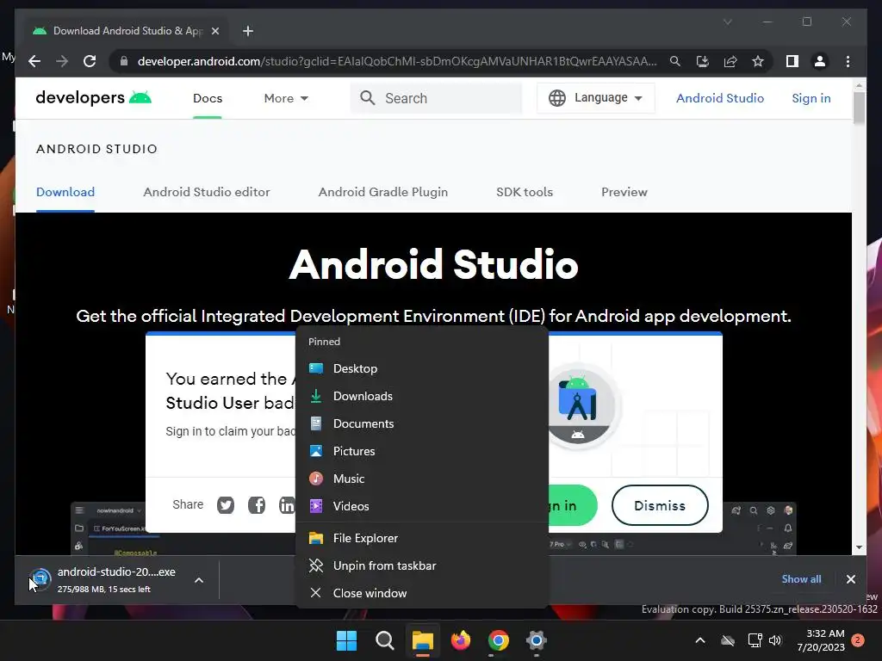
Task: Open the Docs navigation item
Action: tap(208, 98)
